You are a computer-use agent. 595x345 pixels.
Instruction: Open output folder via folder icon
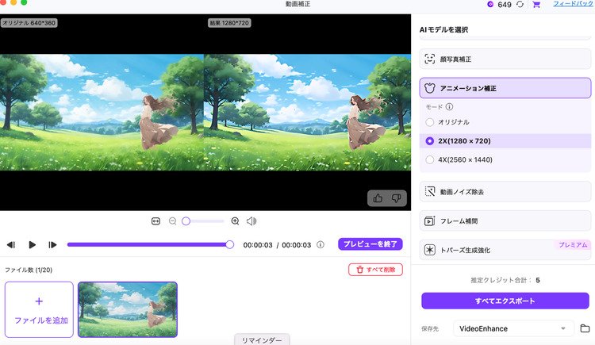585,328
